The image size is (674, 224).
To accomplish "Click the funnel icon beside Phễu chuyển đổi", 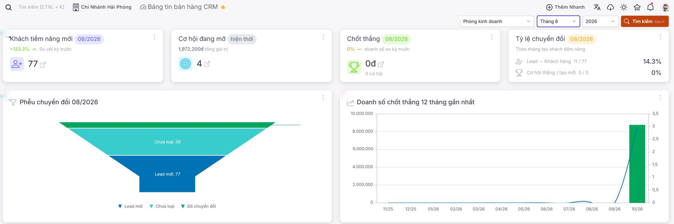I will coord(13,103).
